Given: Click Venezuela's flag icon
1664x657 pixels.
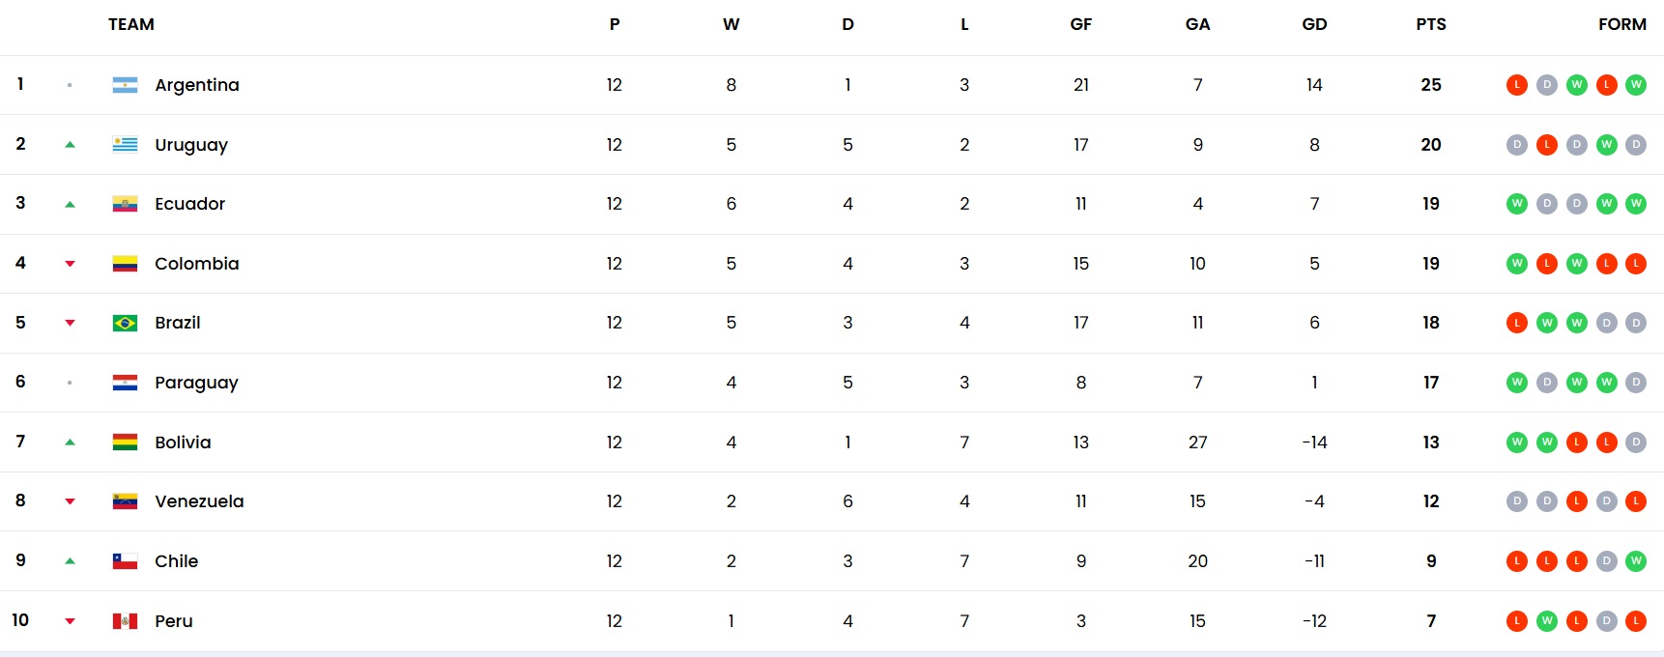Looking at the screenshot, I should (x=125, y=501).
